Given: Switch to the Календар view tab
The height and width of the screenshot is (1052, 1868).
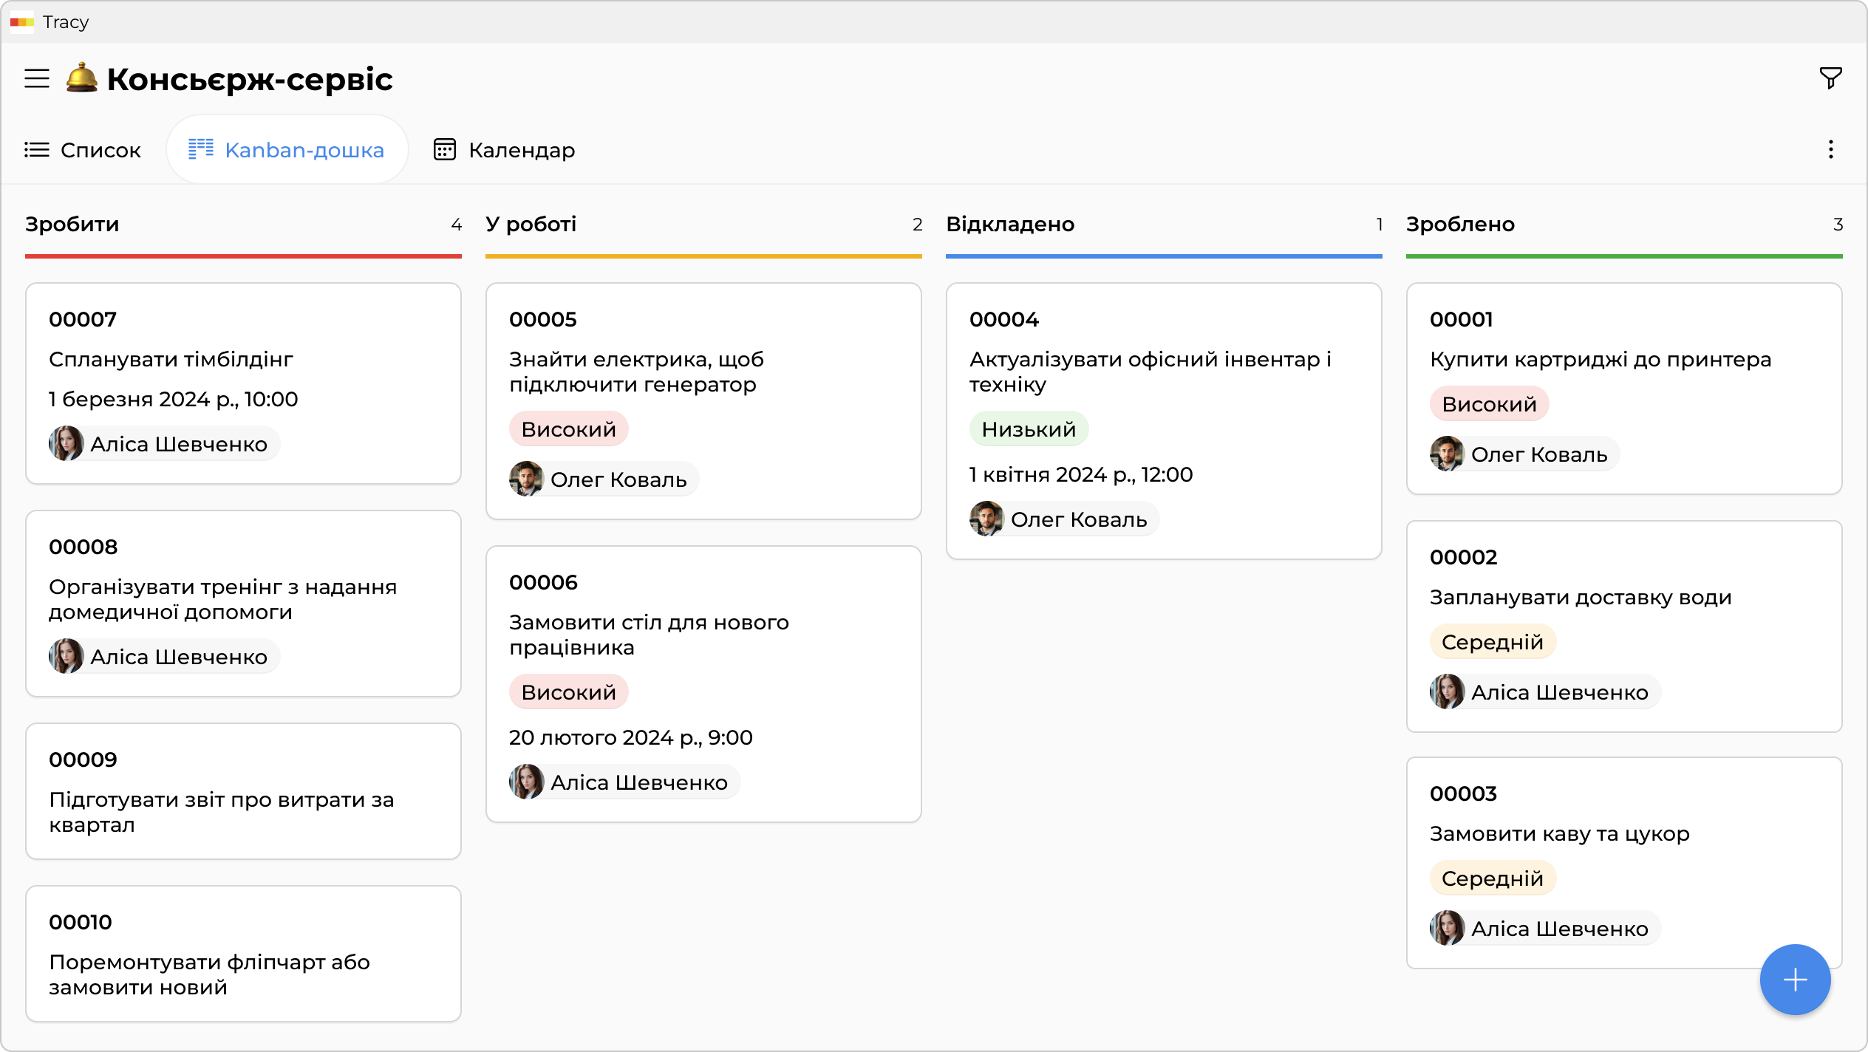Looking at the screenshot, I should click(x=504, y=150).
